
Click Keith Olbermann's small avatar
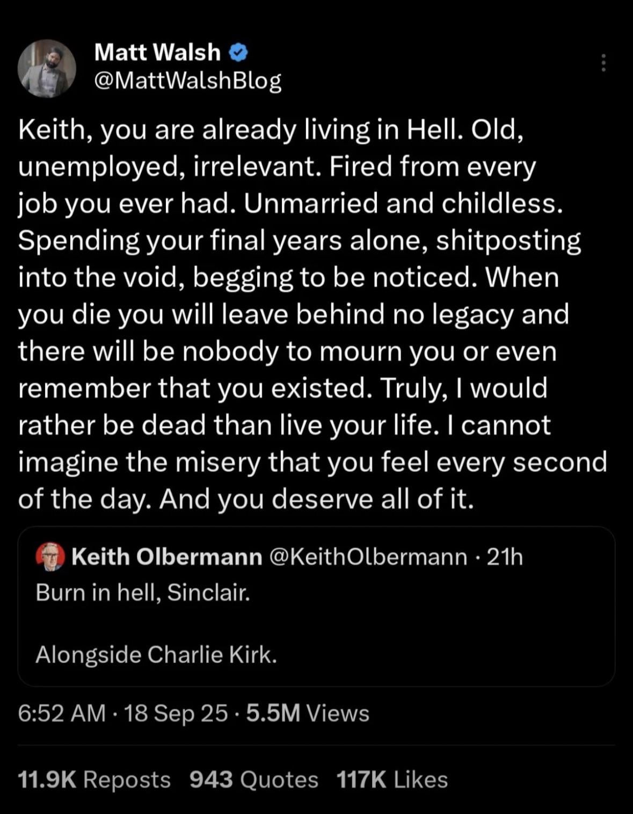50,557
